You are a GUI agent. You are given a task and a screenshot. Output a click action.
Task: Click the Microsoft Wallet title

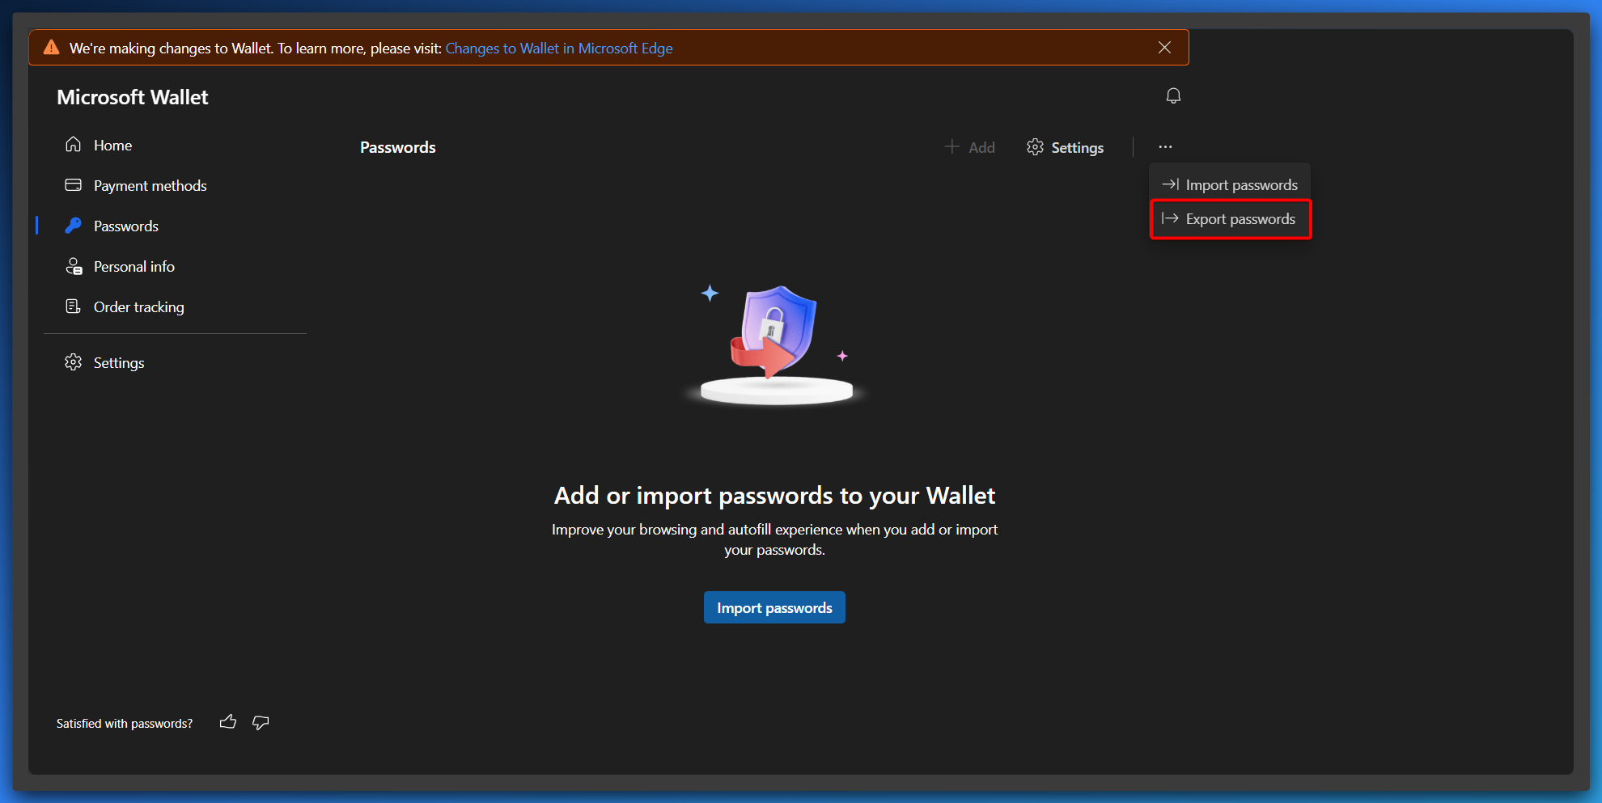tap(133, 97)
